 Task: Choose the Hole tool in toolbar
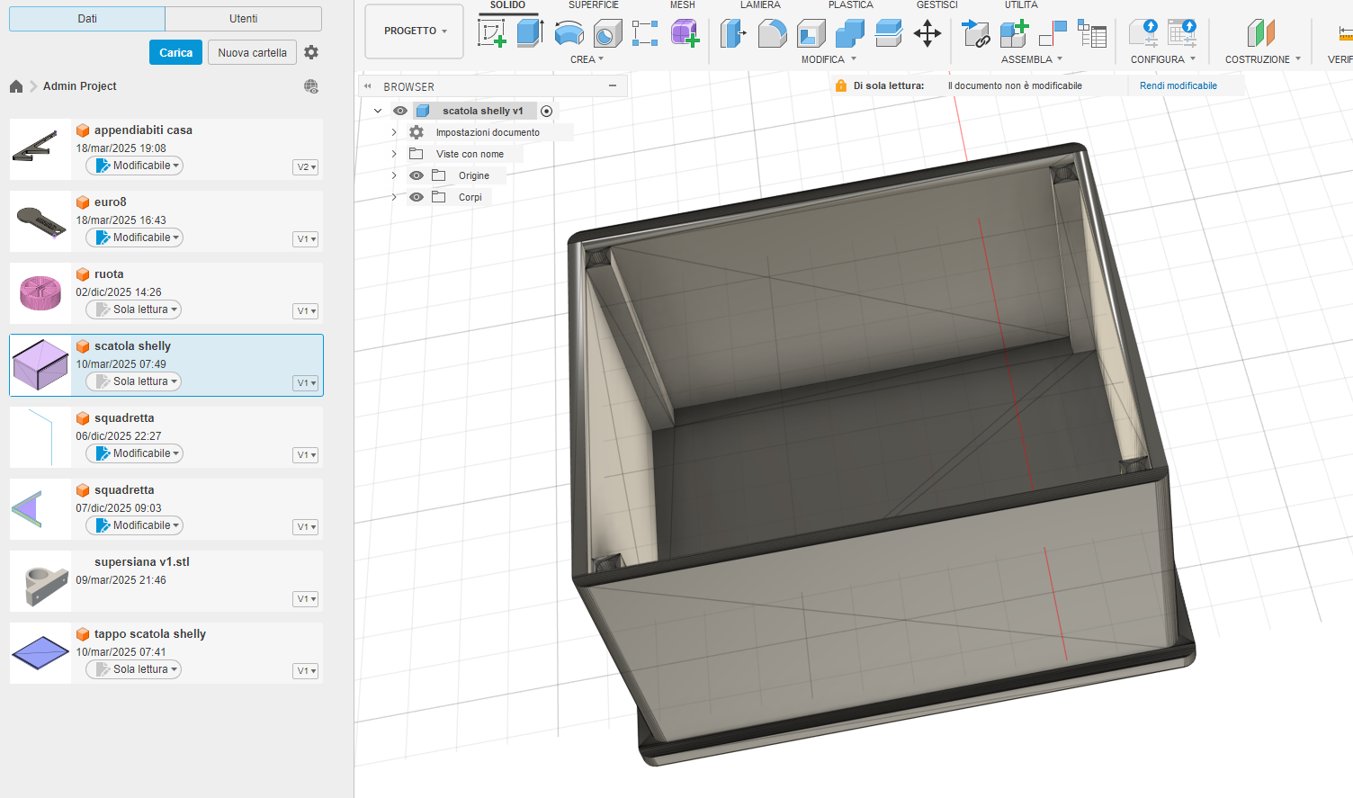tap(607, 34)
